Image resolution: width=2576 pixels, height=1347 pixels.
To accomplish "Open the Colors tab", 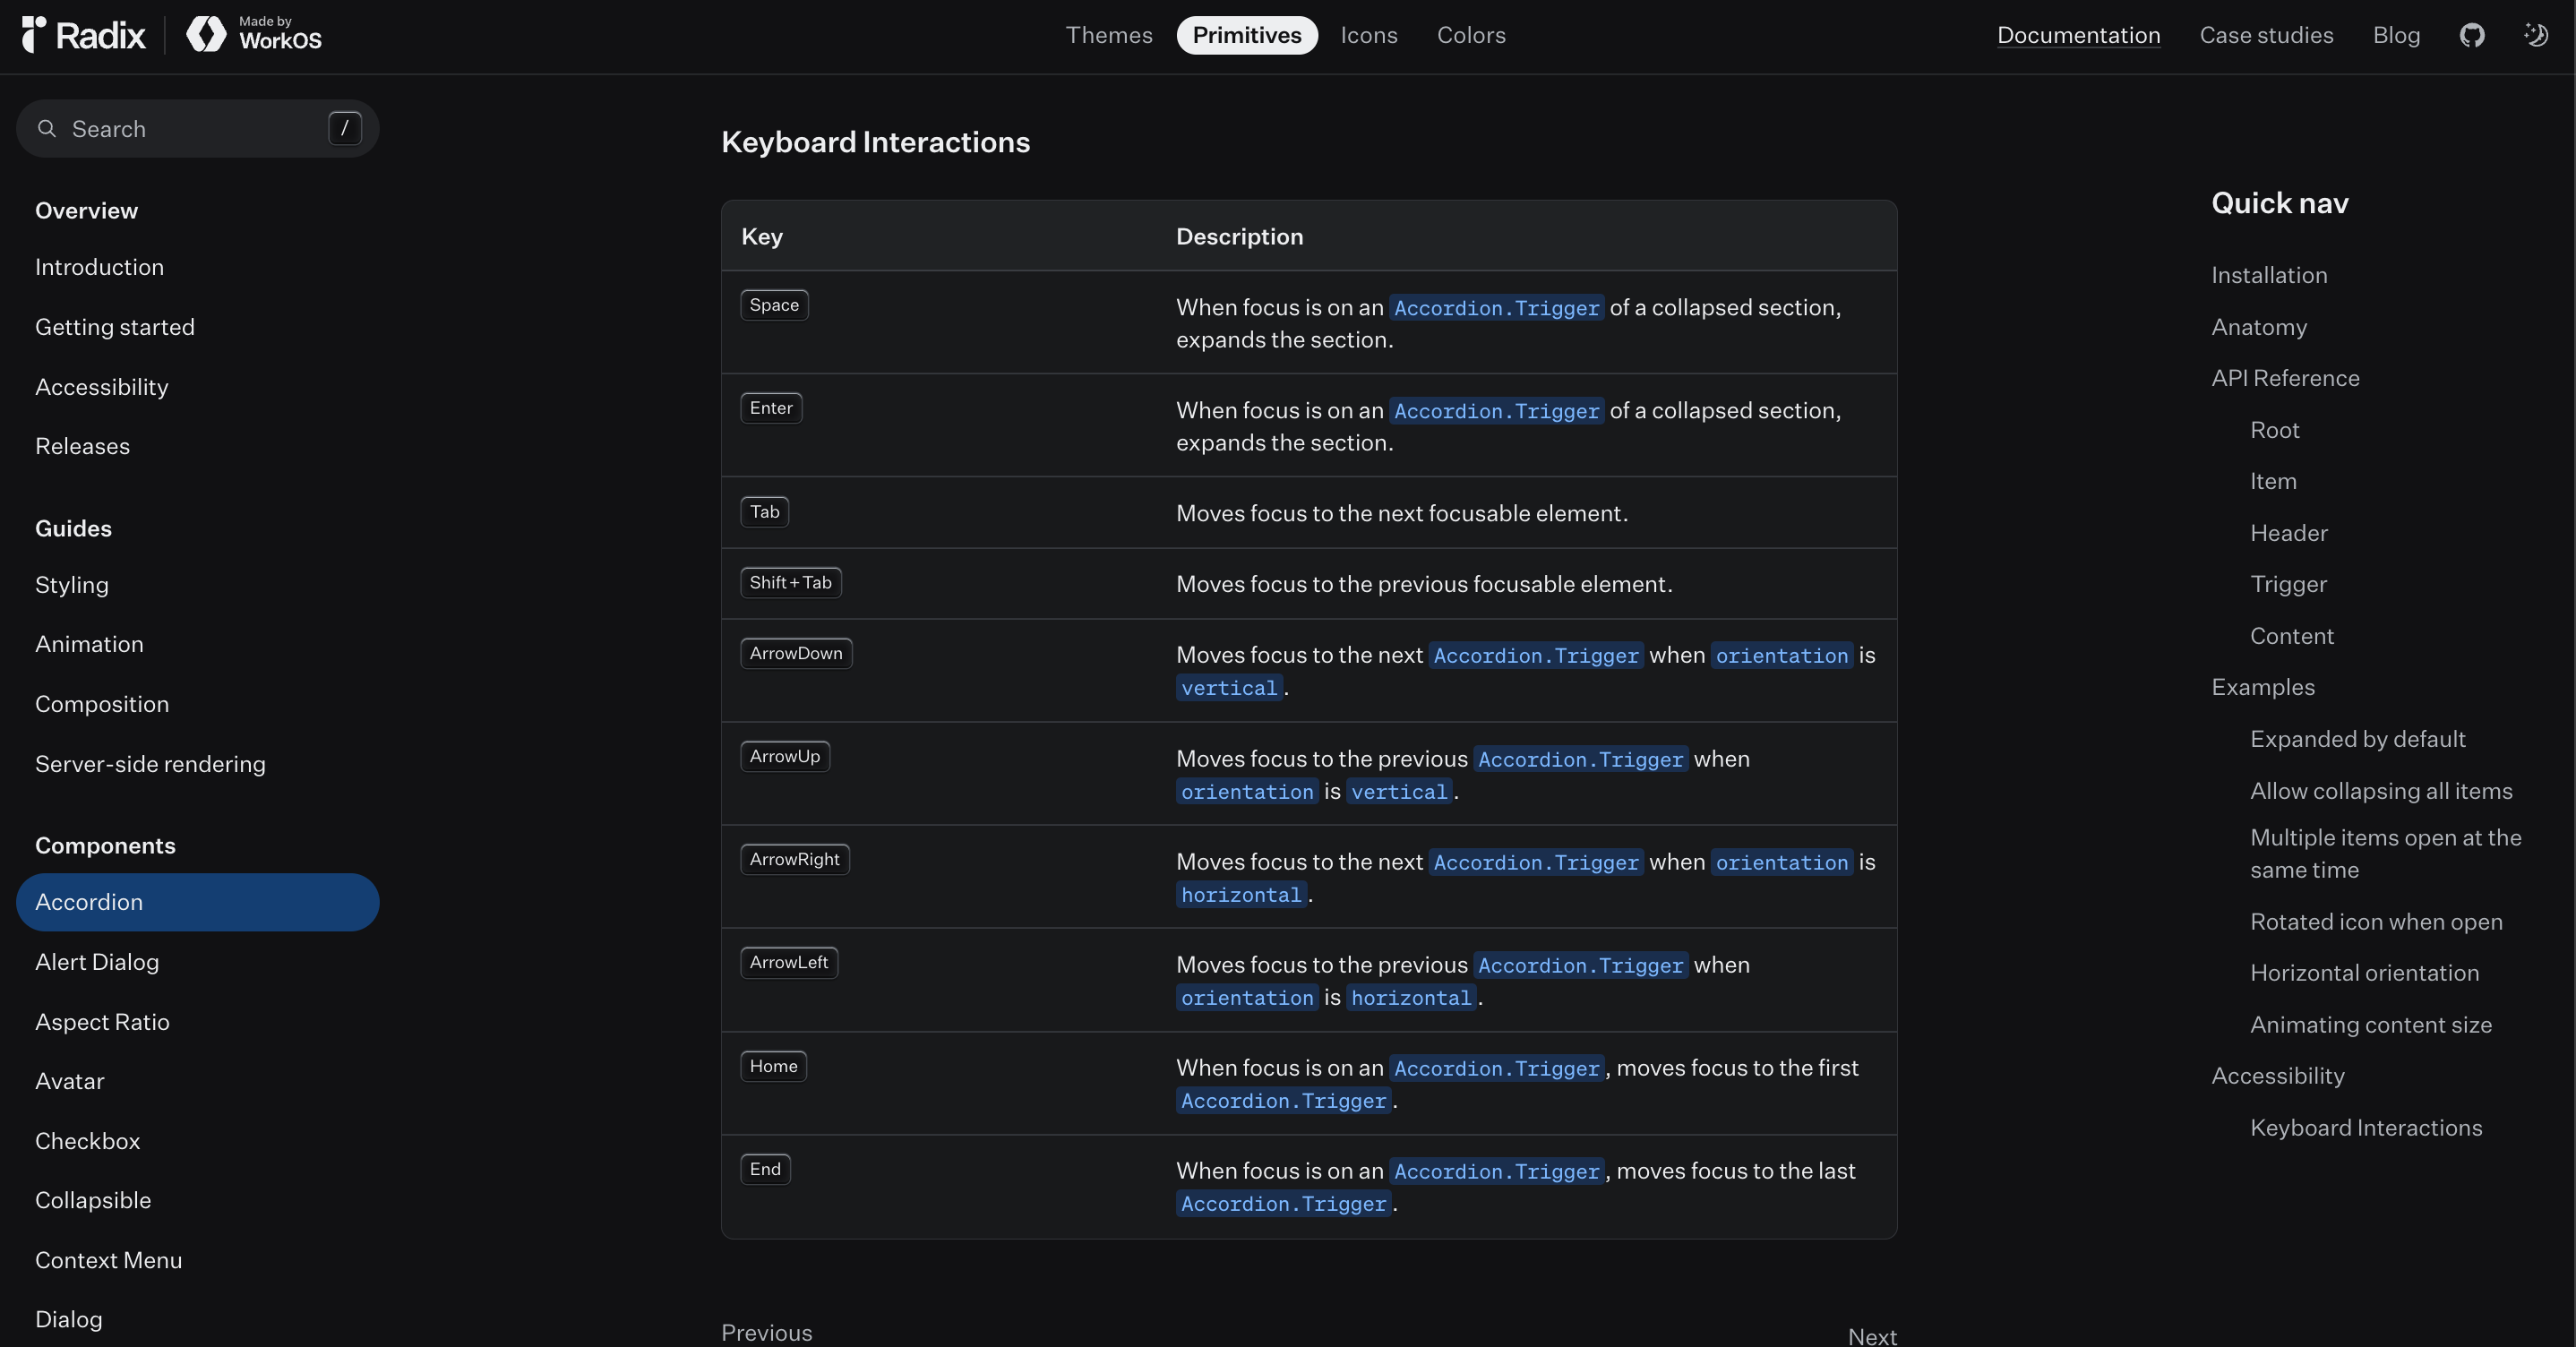I will 1470,35.
